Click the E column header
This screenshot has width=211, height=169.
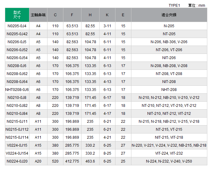tap(123, 15)
